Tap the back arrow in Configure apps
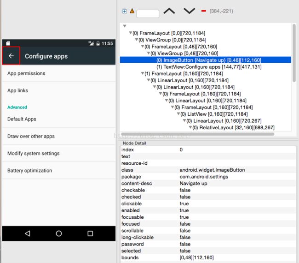 coord(11,56)
